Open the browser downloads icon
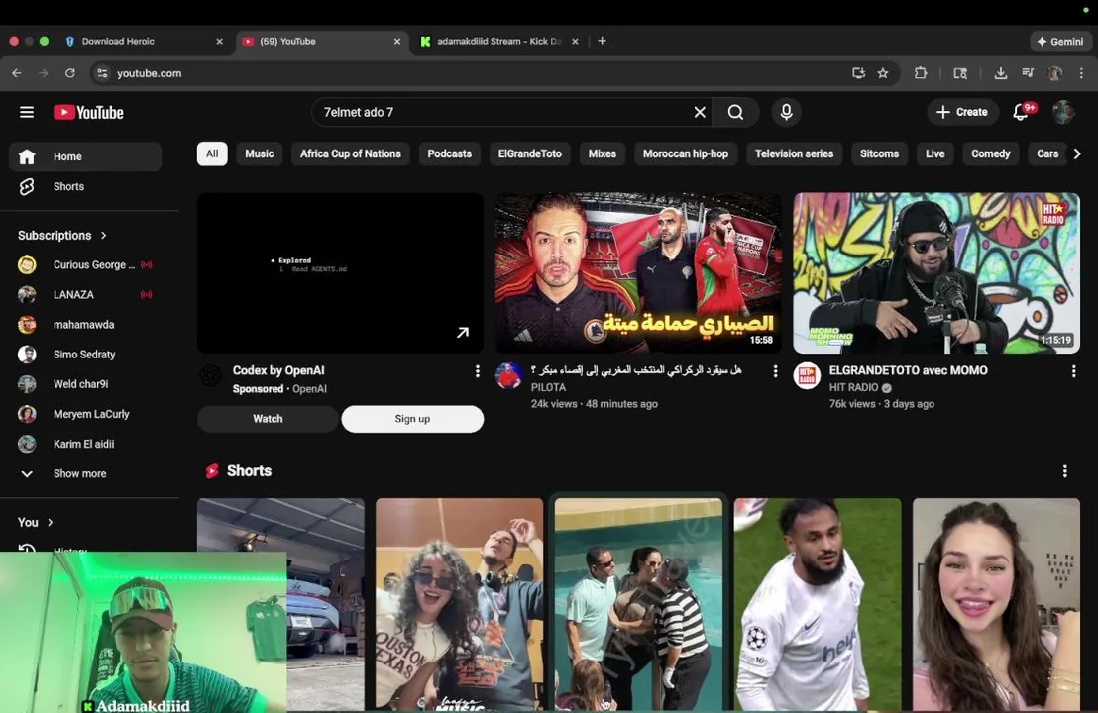This screenshot has height=713, width=1098. (1001, 72)
